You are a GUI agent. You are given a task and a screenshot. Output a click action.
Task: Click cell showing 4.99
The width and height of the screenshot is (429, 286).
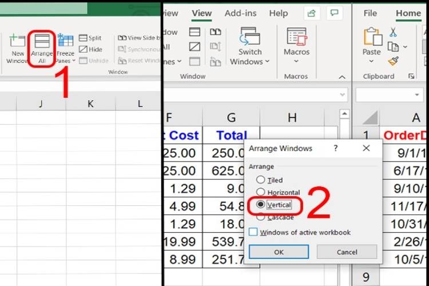[183, 206]
